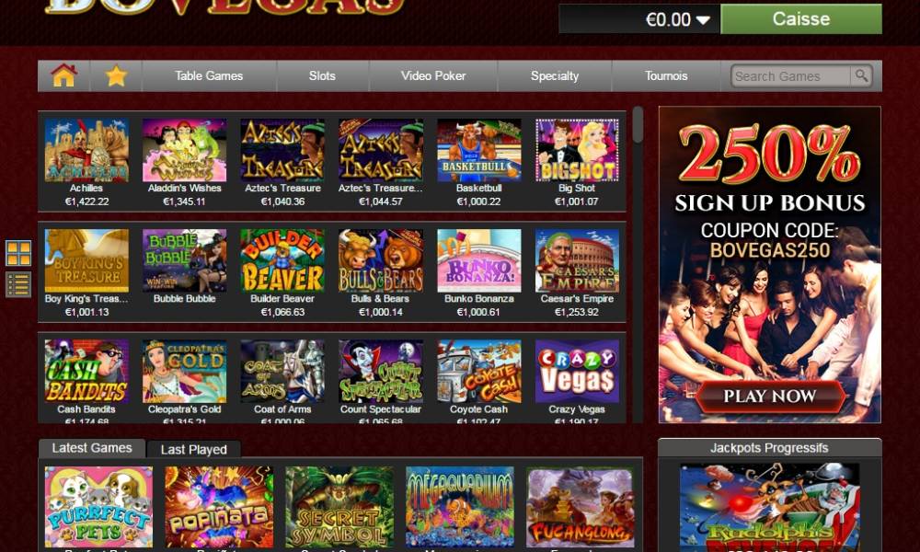Click the green Caisse button

coord(801,18)
